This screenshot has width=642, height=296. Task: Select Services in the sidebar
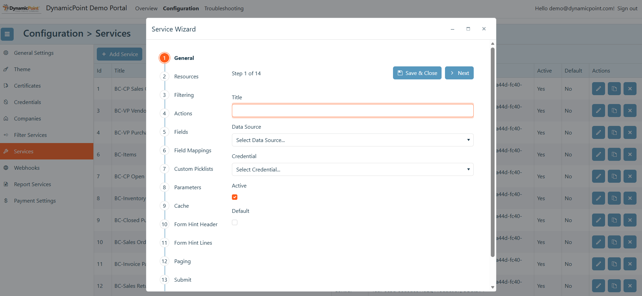tap(47, 151)
